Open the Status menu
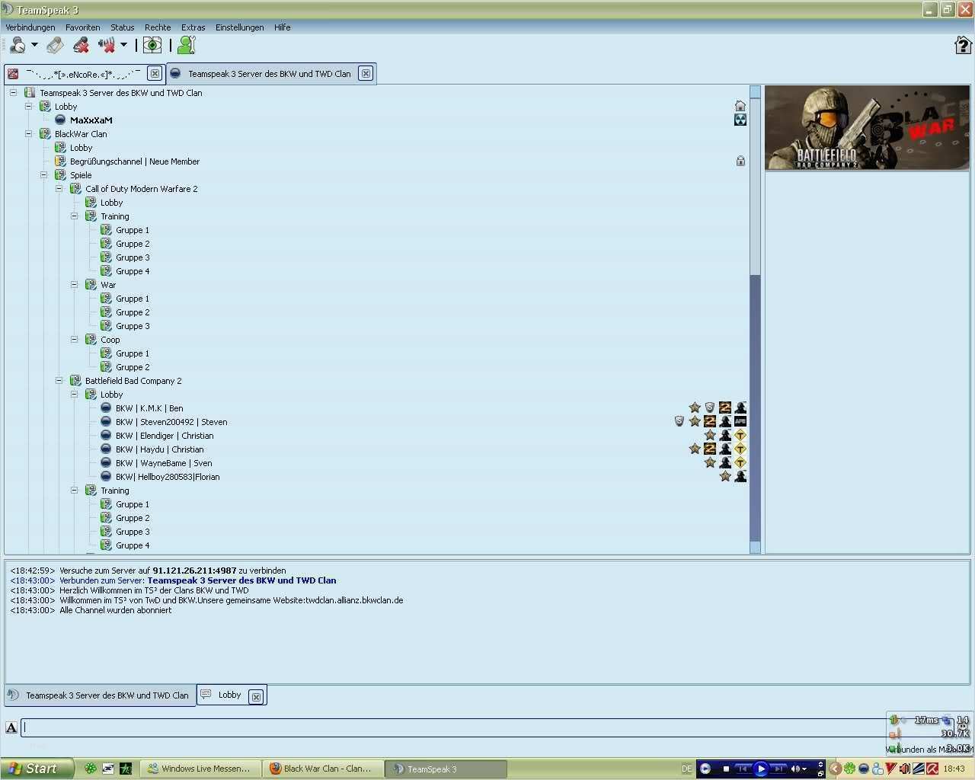This screenshot has height=780, width=975. 123,27
